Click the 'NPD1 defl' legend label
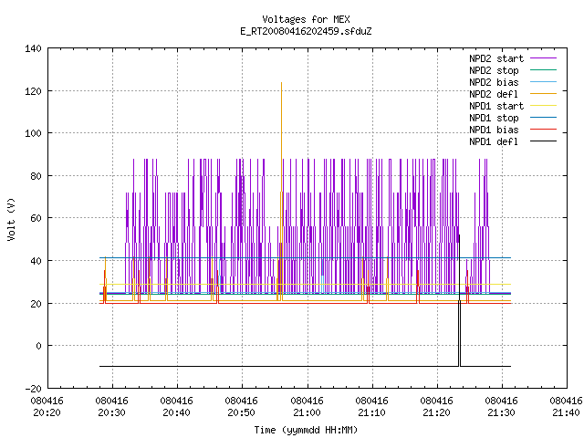 pos(494,142)
